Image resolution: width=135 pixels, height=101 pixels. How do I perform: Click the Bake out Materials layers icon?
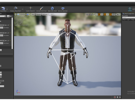coord(63,8)
